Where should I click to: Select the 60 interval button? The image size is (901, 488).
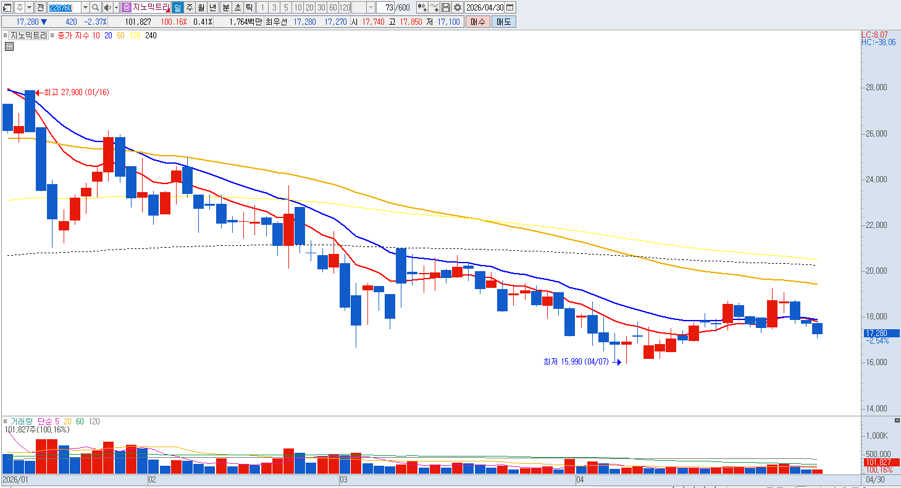[x=333, y=7]
